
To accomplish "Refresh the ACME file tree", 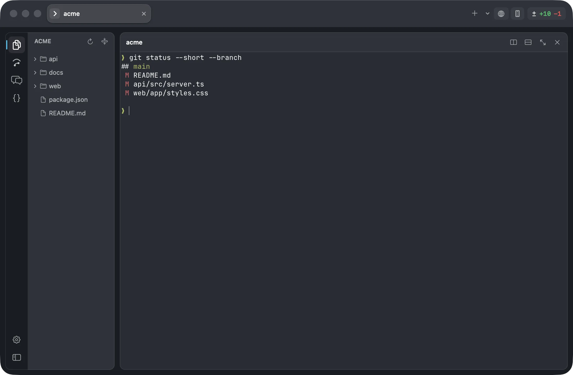I will 90,41.
